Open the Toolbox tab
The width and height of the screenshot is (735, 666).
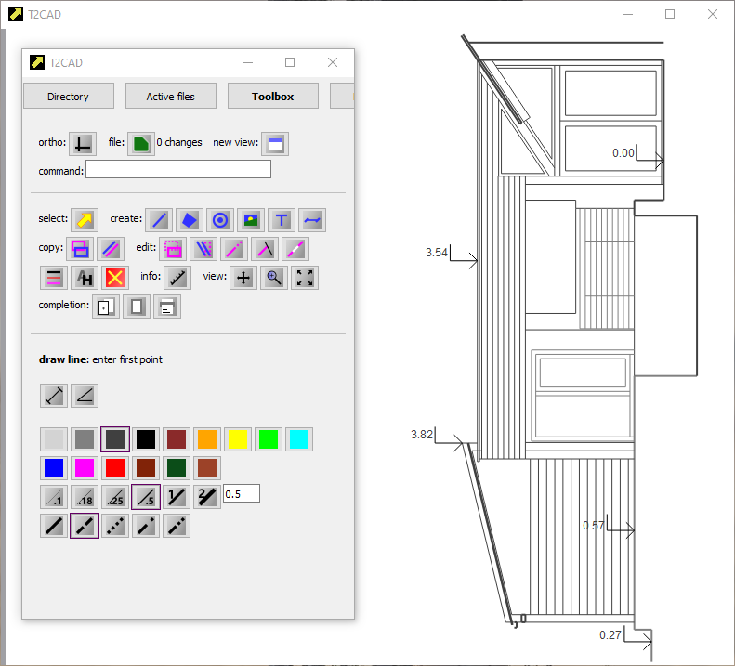[x=273, y=96]
